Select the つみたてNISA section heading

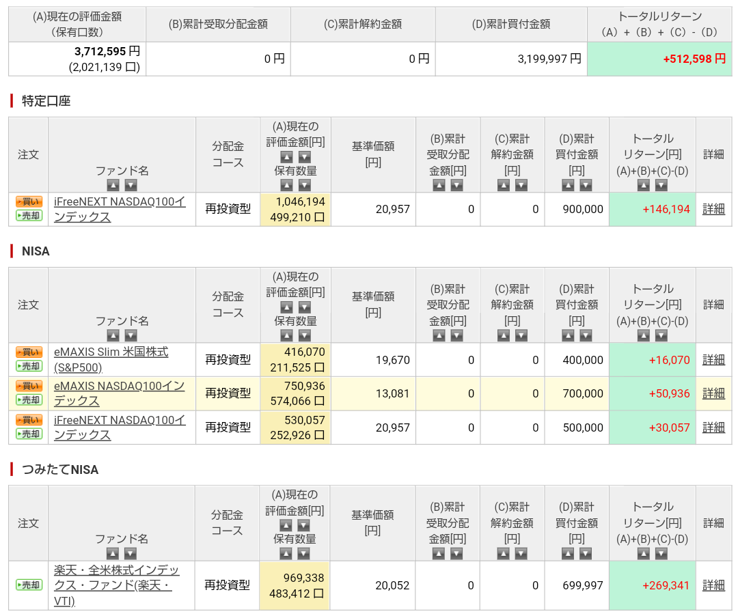pyautogui.click(x=60, y=469)
